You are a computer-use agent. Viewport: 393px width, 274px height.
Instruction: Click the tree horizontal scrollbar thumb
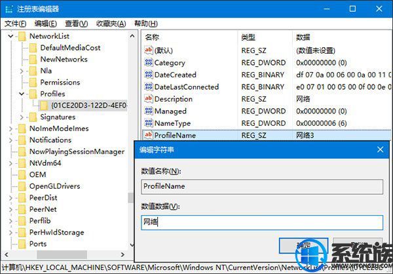(62, 255)
